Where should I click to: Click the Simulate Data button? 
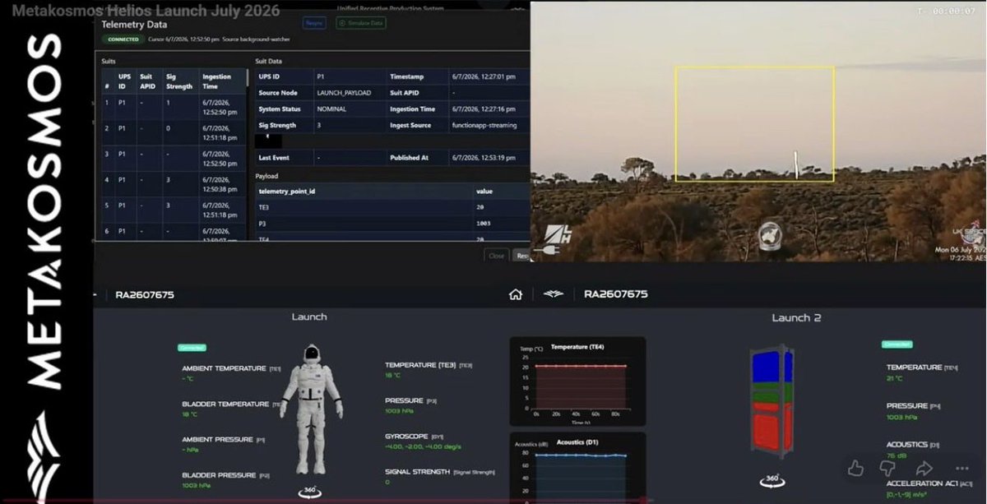tap(361, 23)
